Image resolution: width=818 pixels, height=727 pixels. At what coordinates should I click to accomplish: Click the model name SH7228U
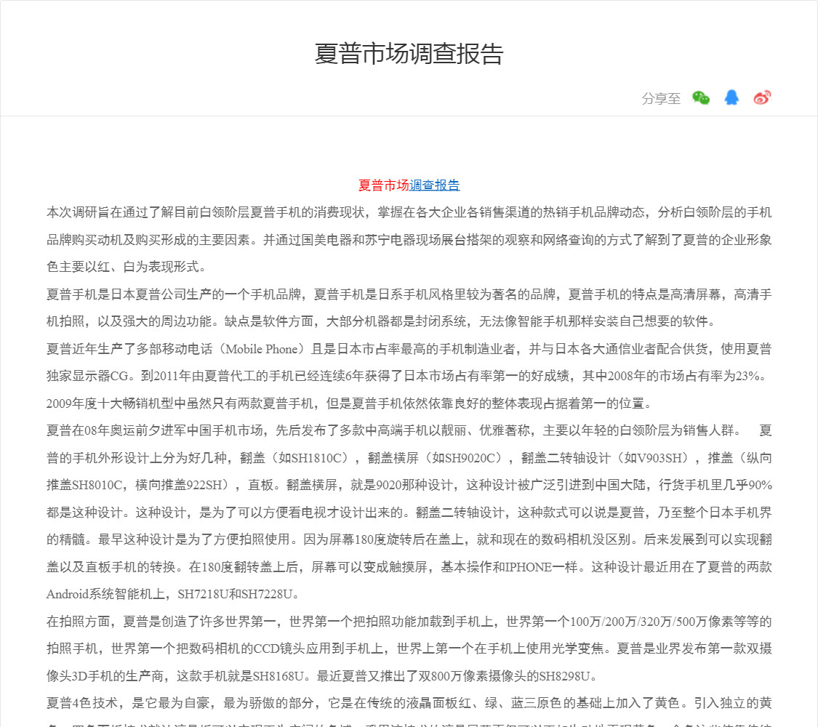[266, 594]
